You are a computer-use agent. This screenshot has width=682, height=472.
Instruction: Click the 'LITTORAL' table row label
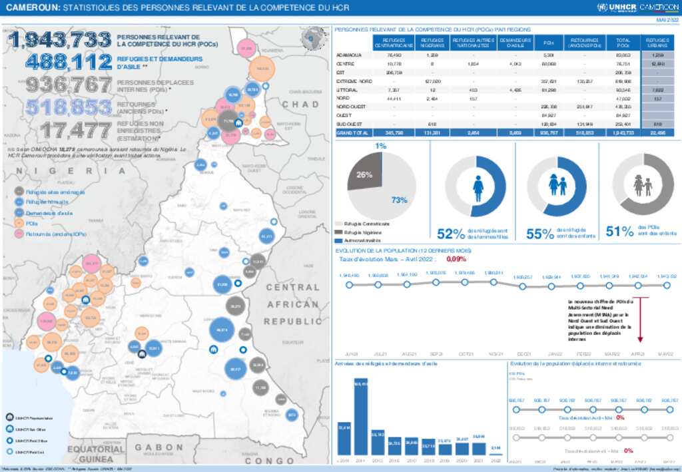[346, 90]
